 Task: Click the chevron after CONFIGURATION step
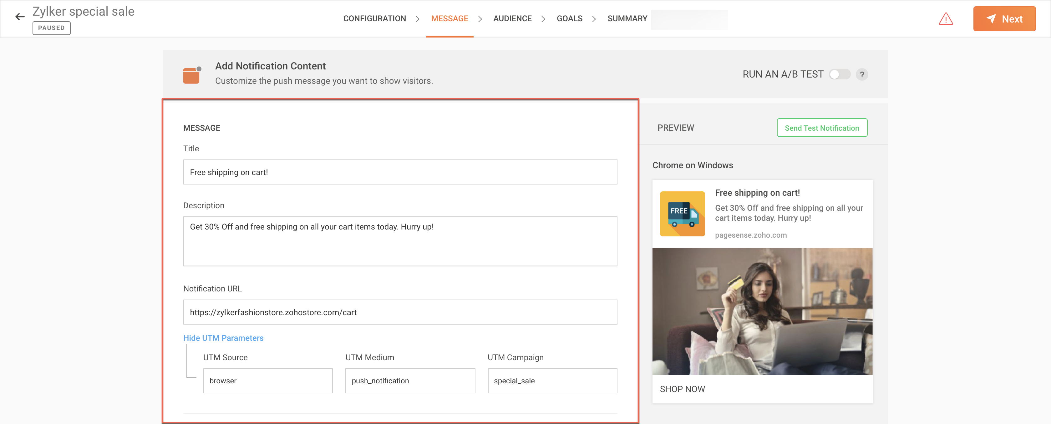pyautogui.click(x=417, y=19)
